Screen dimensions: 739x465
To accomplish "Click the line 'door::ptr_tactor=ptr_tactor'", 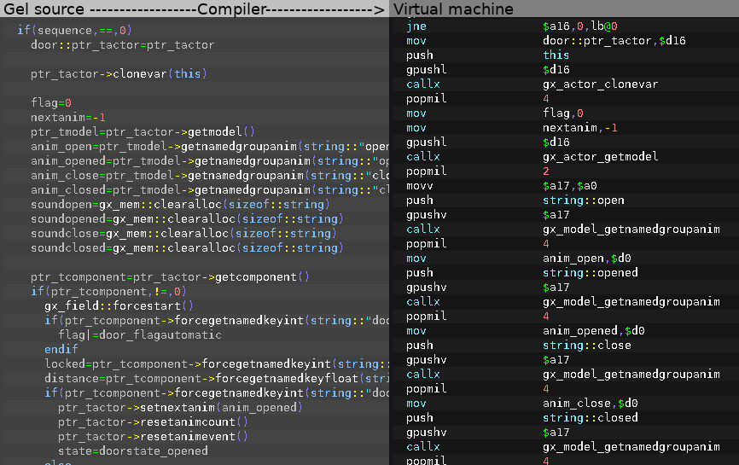I will point(123,44).
